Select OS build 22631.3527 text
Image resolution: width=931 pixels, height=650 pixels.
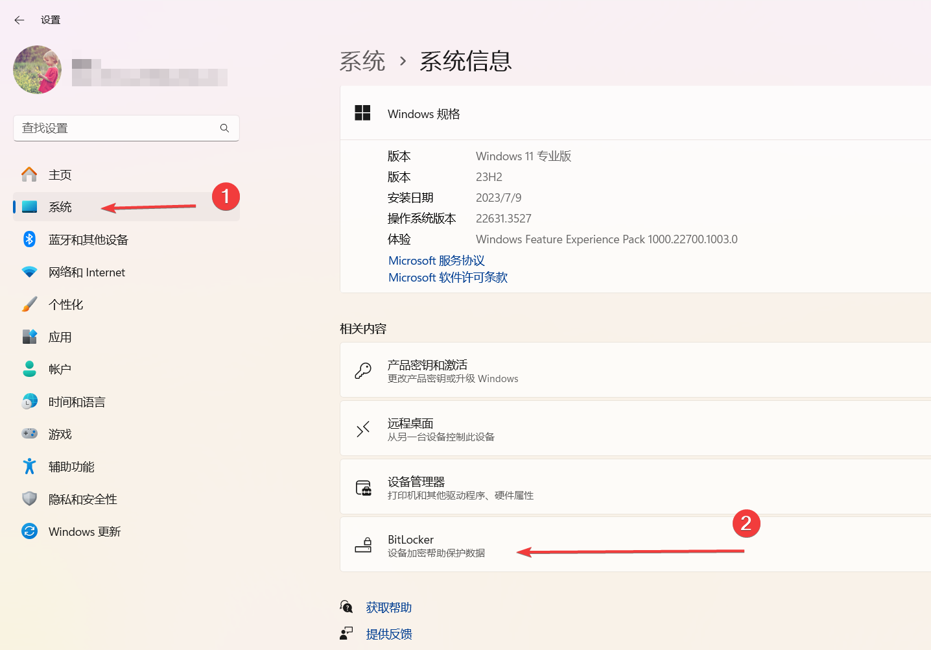click(504, 219)
